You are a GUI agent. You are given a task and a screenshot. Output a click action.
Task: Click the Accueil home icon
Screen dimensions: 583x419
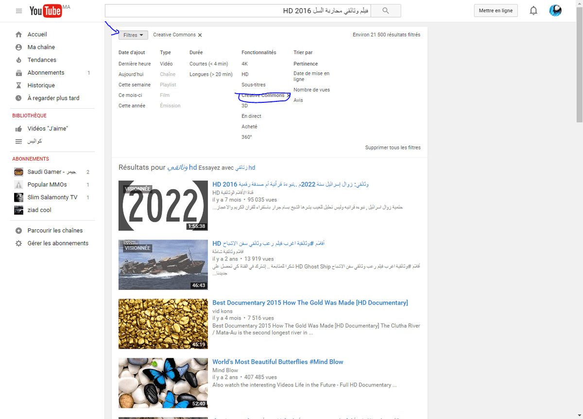click(18, 34)
